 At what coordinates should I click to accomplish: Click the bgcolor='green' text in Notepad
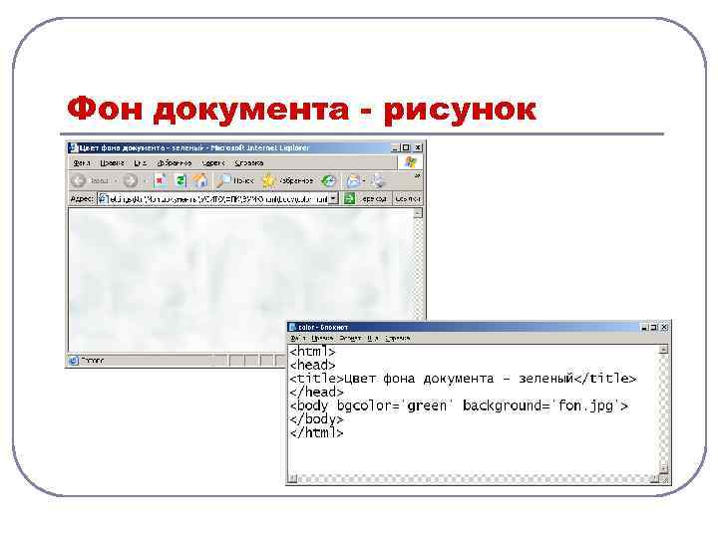395,405
